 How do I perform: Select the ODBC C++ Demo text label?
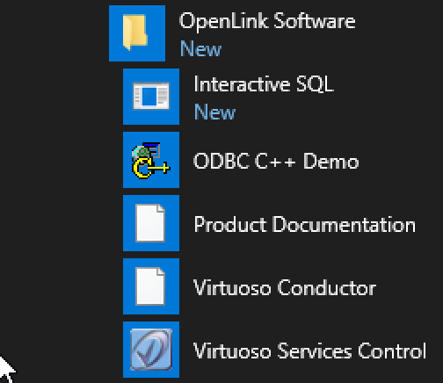pyautogui.click(x=276, y=161)
